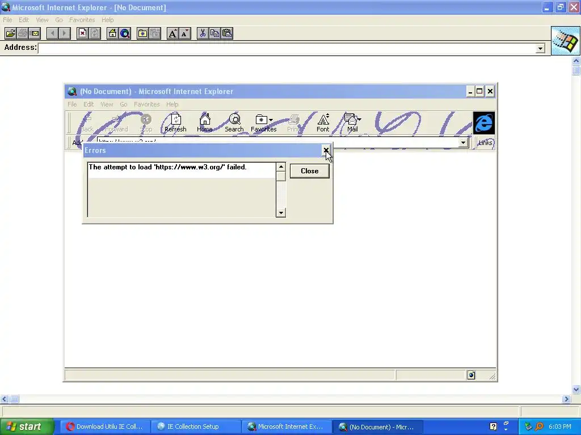Viewport: 581px width, 435px height.
Task: Expand the Links bar in inner window
Action: coord(485,143)
